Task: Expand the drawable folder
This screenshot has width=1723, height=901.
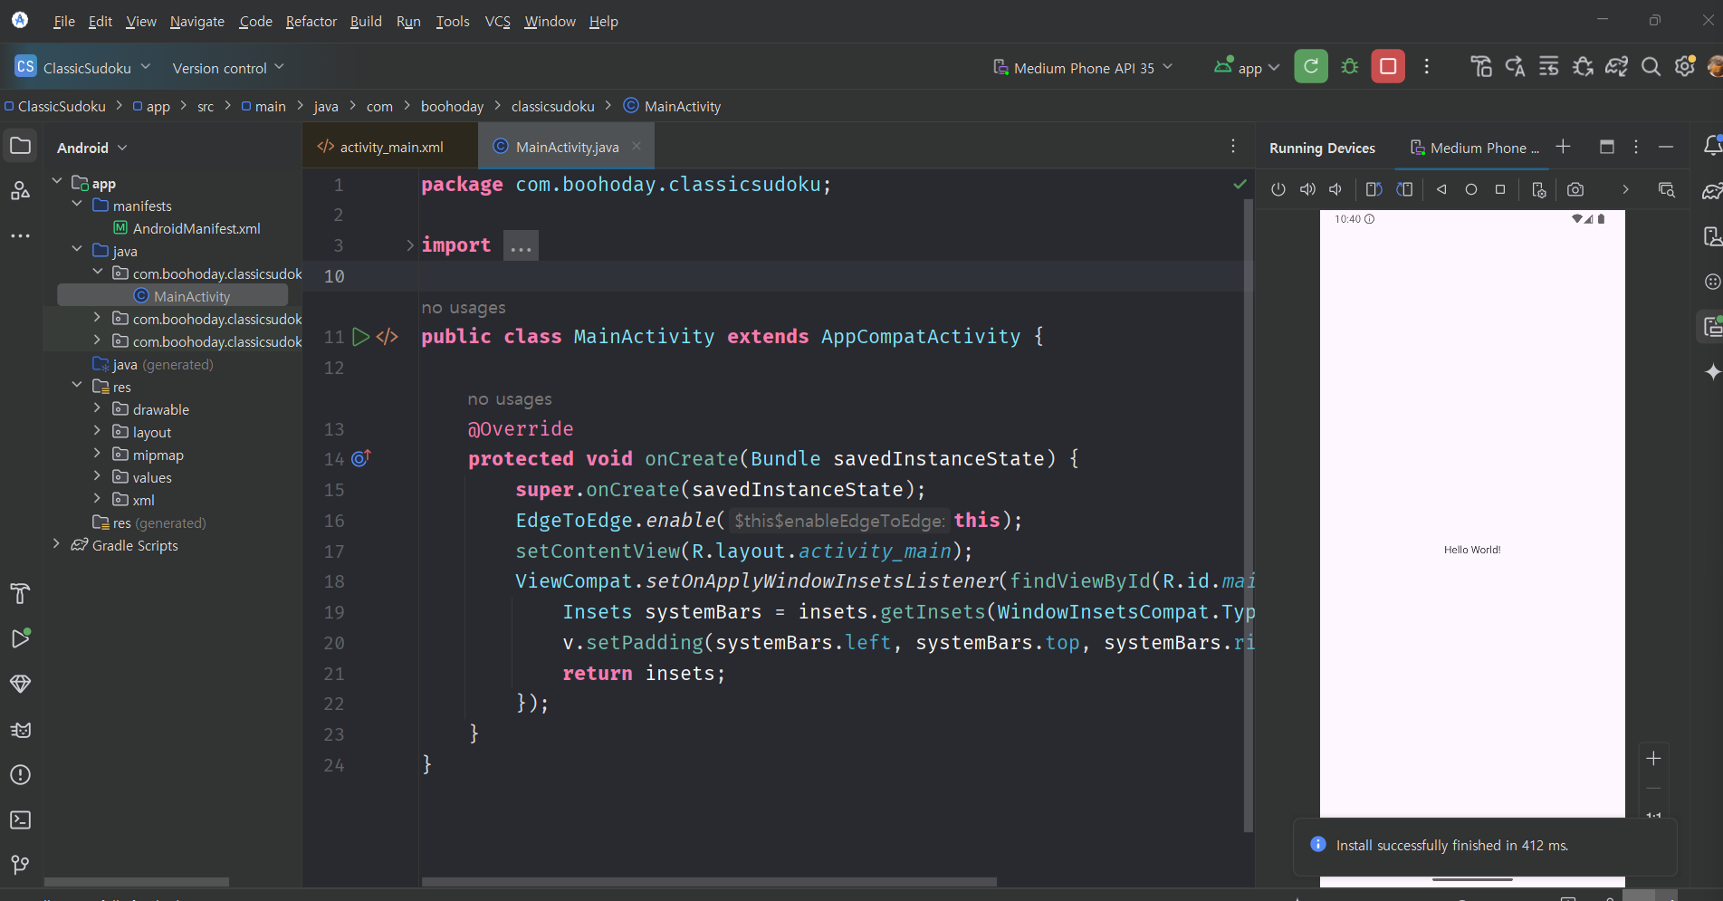Action: (97, 408)
